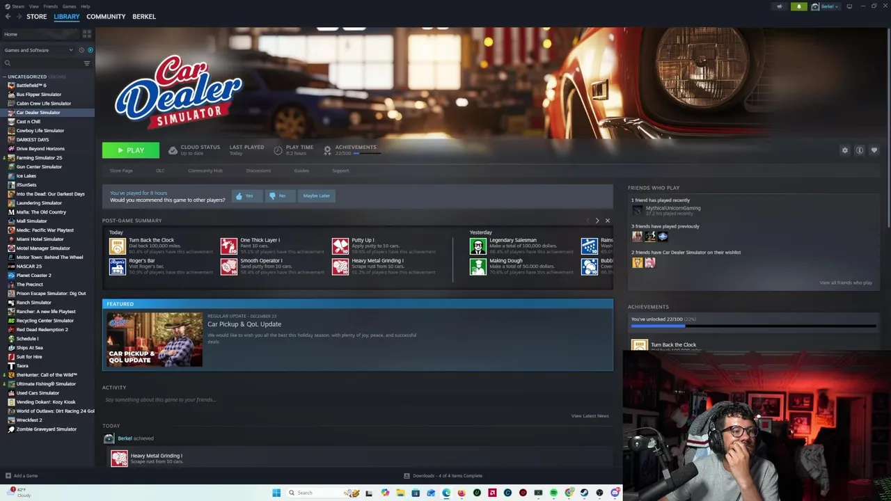
Task: Open the View menu
Action: click(33, 6)
